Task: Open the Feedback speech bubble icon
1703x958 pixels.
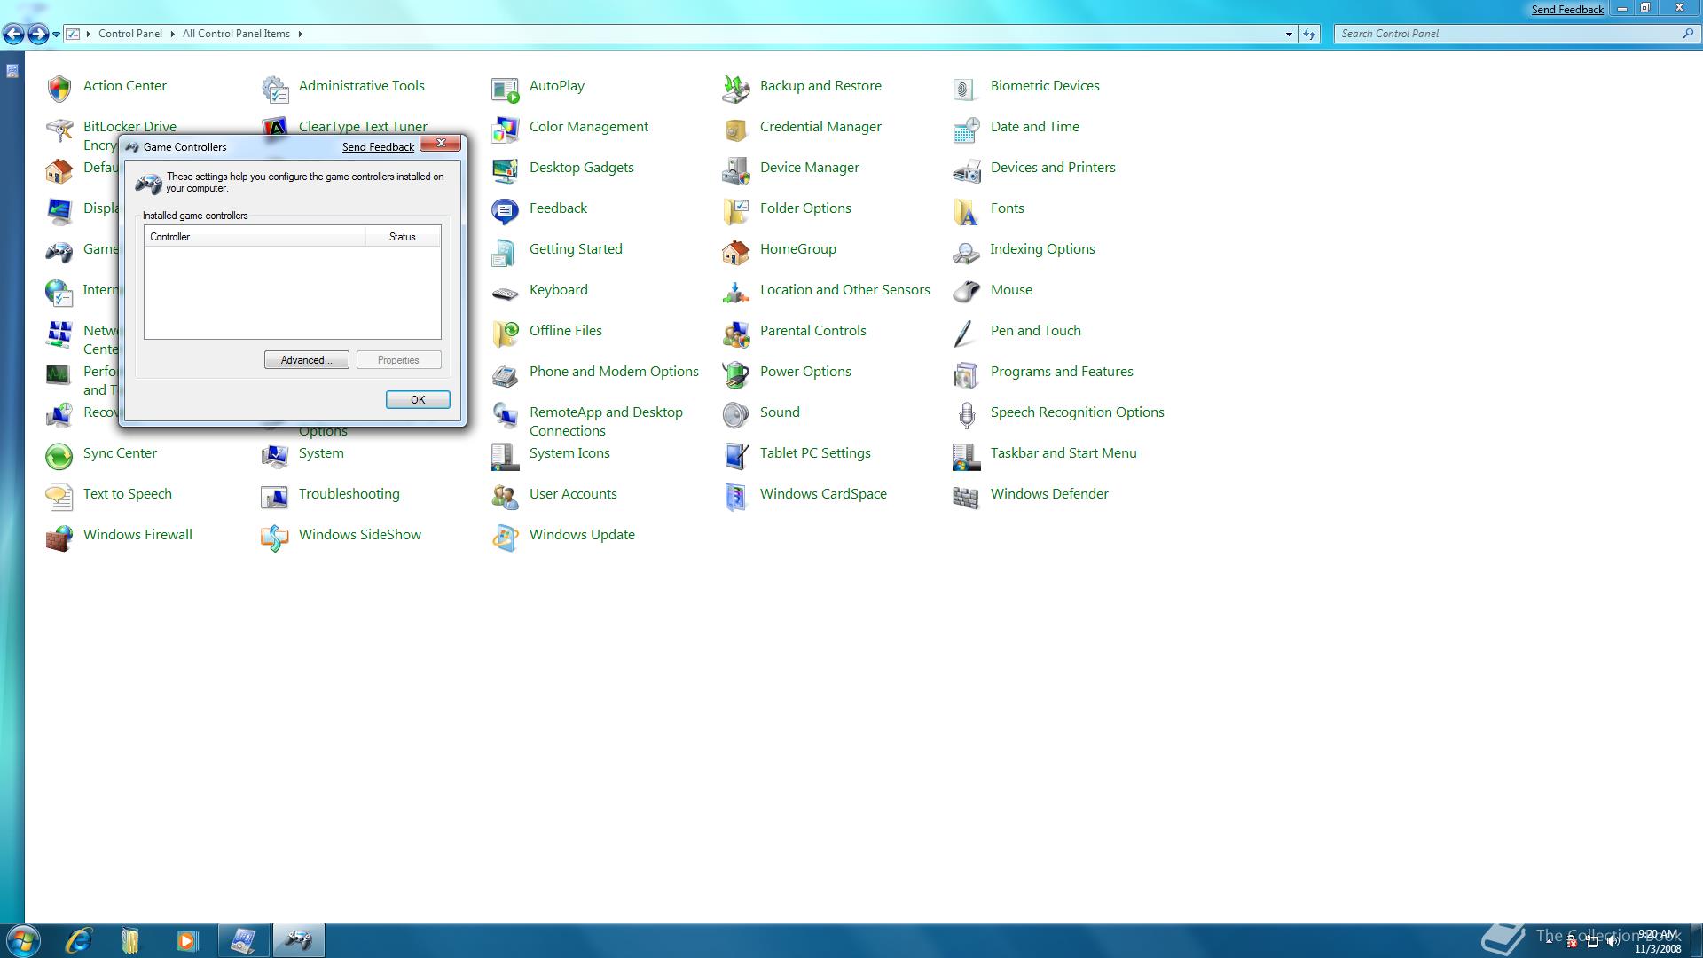Action: coord(506,211)
